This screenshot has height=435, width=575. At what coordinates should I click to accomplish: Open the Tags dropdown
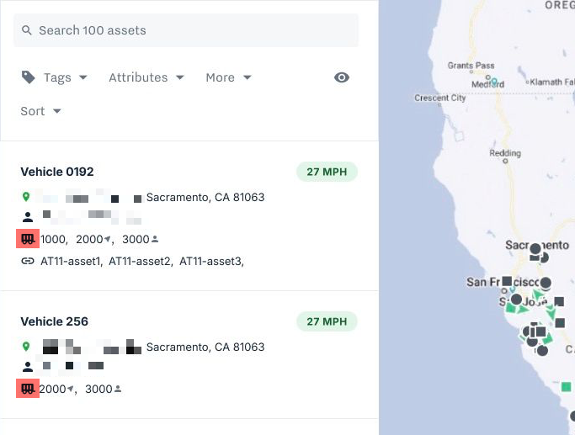(x=65, y=77)
